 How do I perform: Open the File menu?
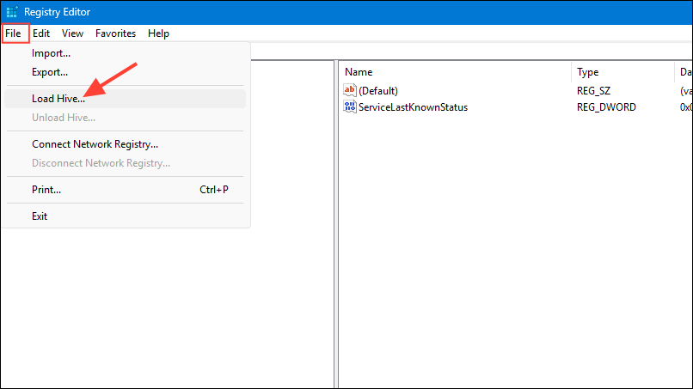coord(13,33)
